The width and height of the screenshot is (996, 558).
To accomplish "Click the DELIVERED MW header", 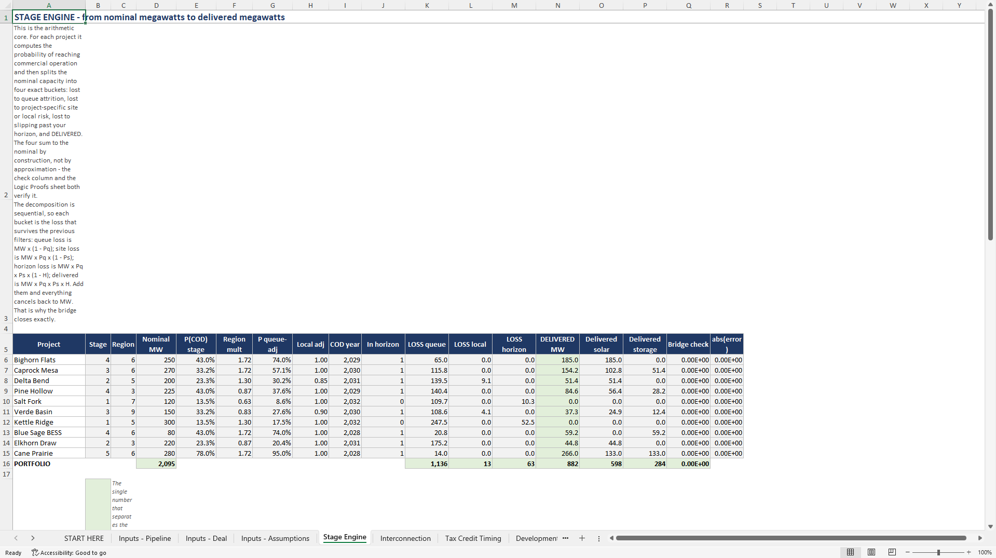I will pos(558,344).
